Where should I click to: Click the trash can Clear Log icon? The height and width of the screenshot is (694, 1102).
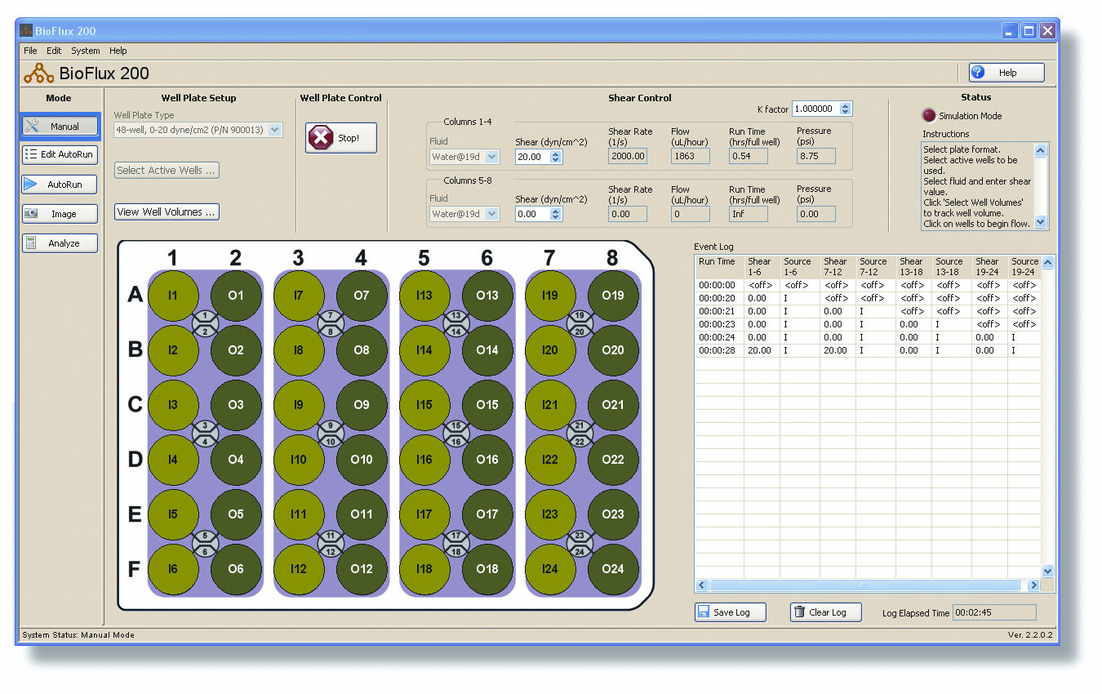(799, 612)
